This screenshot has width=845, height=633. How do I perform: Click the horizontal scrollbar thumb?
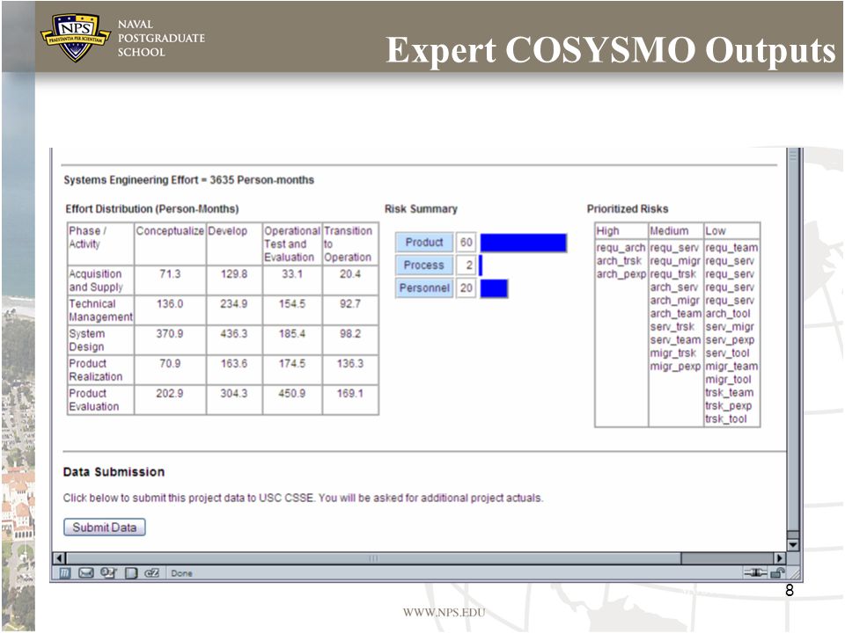pyautogui.click(x=373, y=558)
